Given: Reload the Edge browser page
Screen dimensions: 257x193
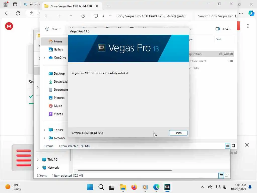Looking at the screenshot, I should coord(18,13).
